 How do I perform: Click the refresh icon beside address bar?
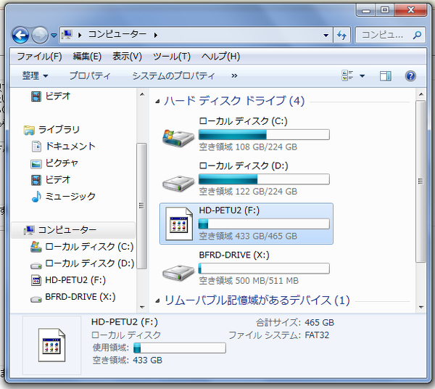click(x=342, y=35)
